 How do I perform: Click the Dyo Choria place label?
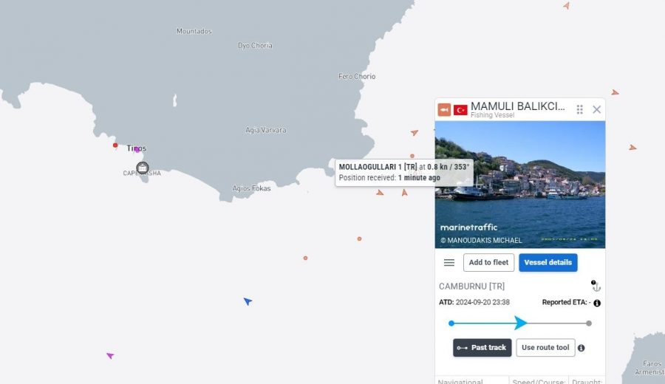(x=255, y=45)
